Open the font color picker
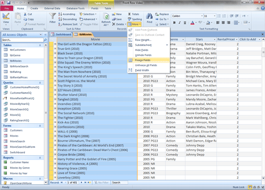The height and width of the screenshot is (190, 265). click(x=193, y=22)
